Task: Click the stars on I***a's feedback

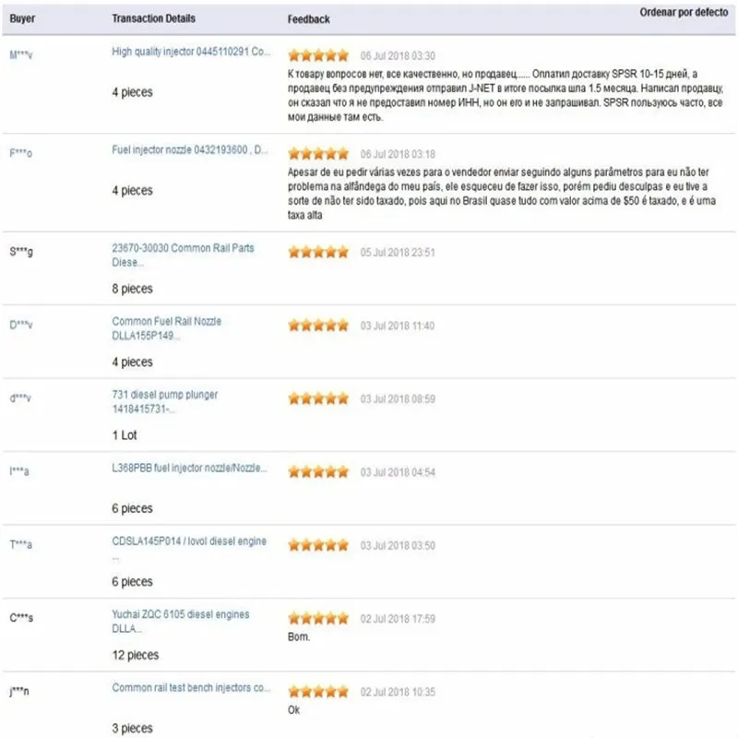Action: coord(318,471)
